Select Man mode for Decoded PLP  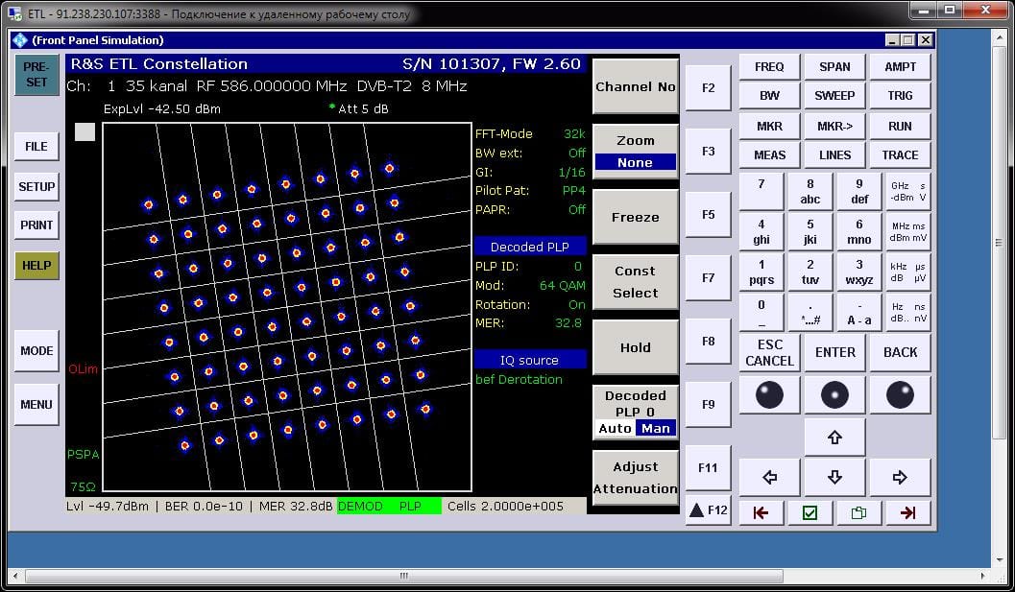click(x=656, y=428)
